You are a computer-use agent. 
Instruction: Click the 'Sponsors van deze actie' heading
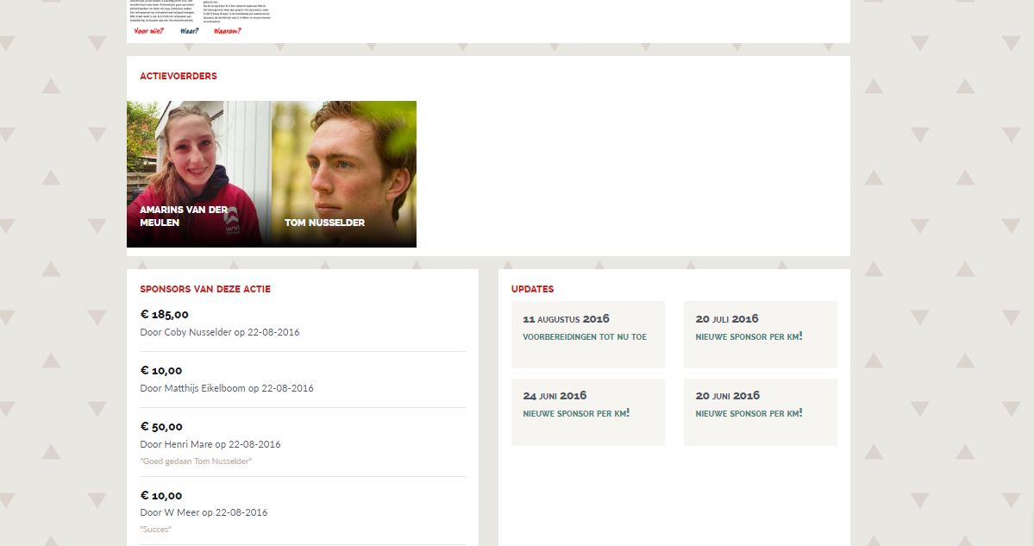[205, 289]
